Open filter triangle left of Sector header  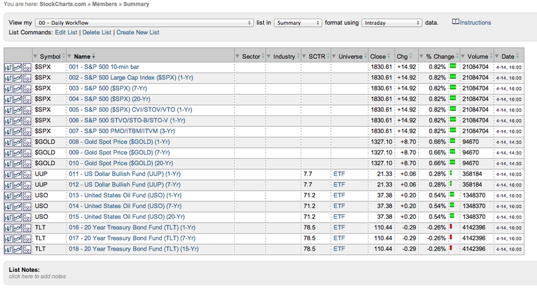(x=238, y=56)
